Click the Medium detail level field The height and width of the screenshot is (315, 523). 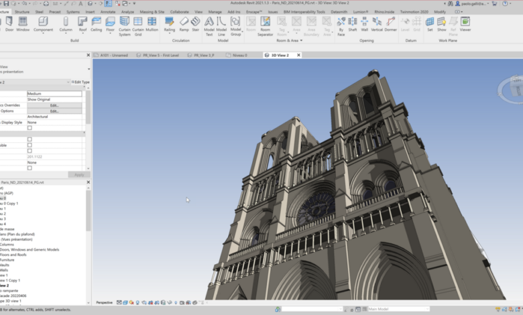click(x=54, y=94)
